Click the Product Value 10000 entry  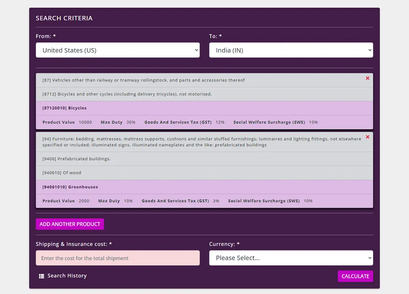click(67, 122)
